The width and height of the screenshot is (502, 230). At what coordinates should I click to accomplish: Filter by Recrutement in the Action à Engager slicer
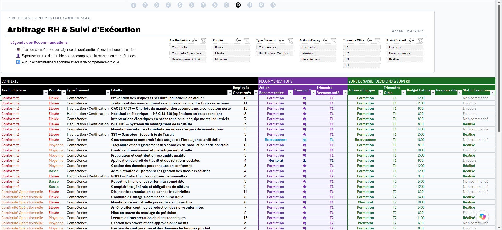pos(318,59)
